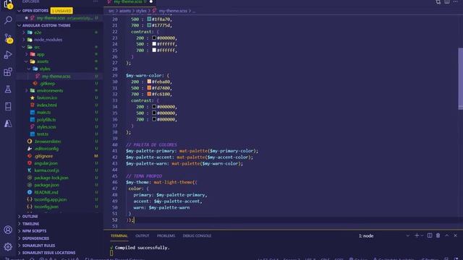Viewport: 463px width, 260px height.
Task: Click the '1 UNSAVED' badge
Action: [61, 11]
